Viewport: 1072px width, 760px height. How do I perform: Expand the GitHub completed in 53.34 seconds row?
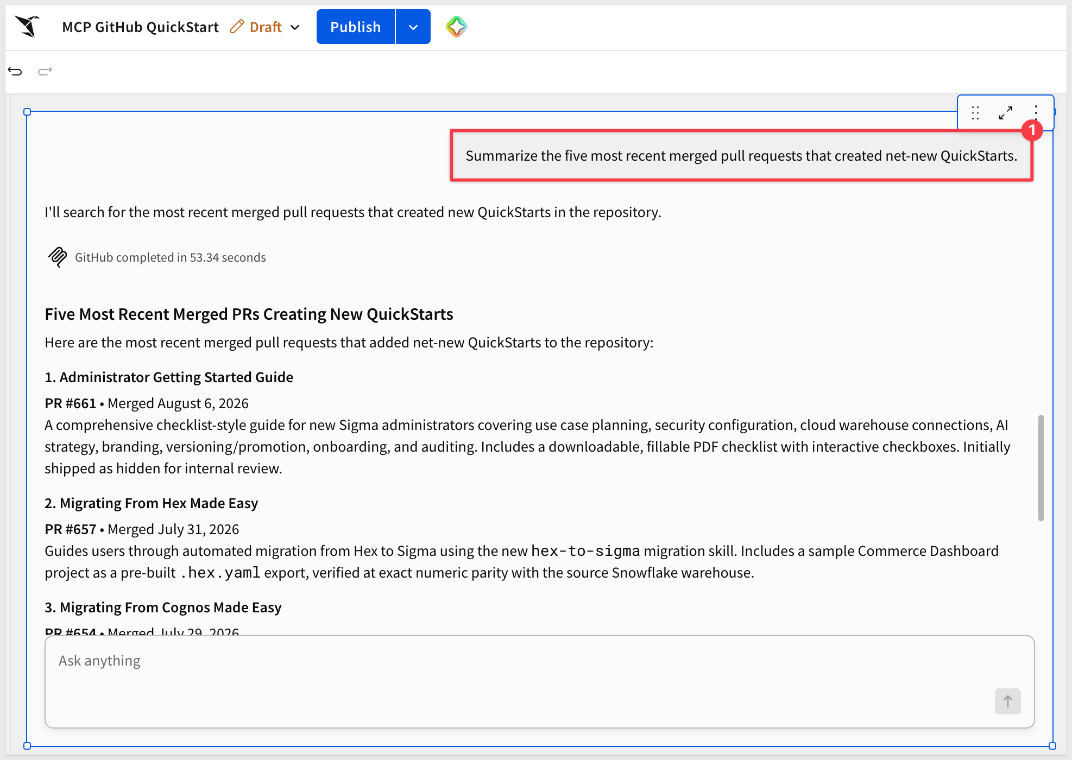(x=157, y=257)
